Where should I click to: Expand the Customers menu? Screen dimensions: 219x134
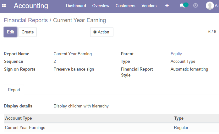125,6
